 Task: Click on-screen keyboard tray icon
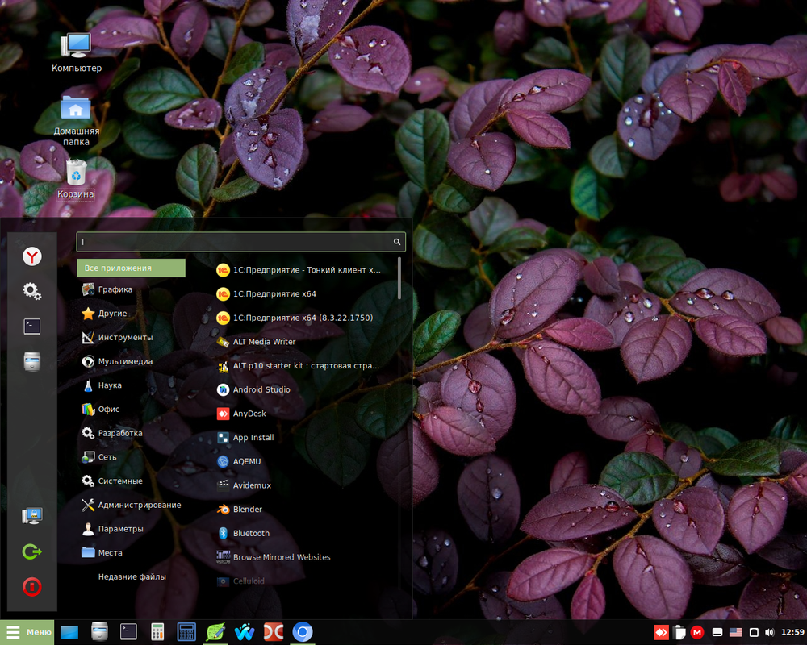click(717, 632)
